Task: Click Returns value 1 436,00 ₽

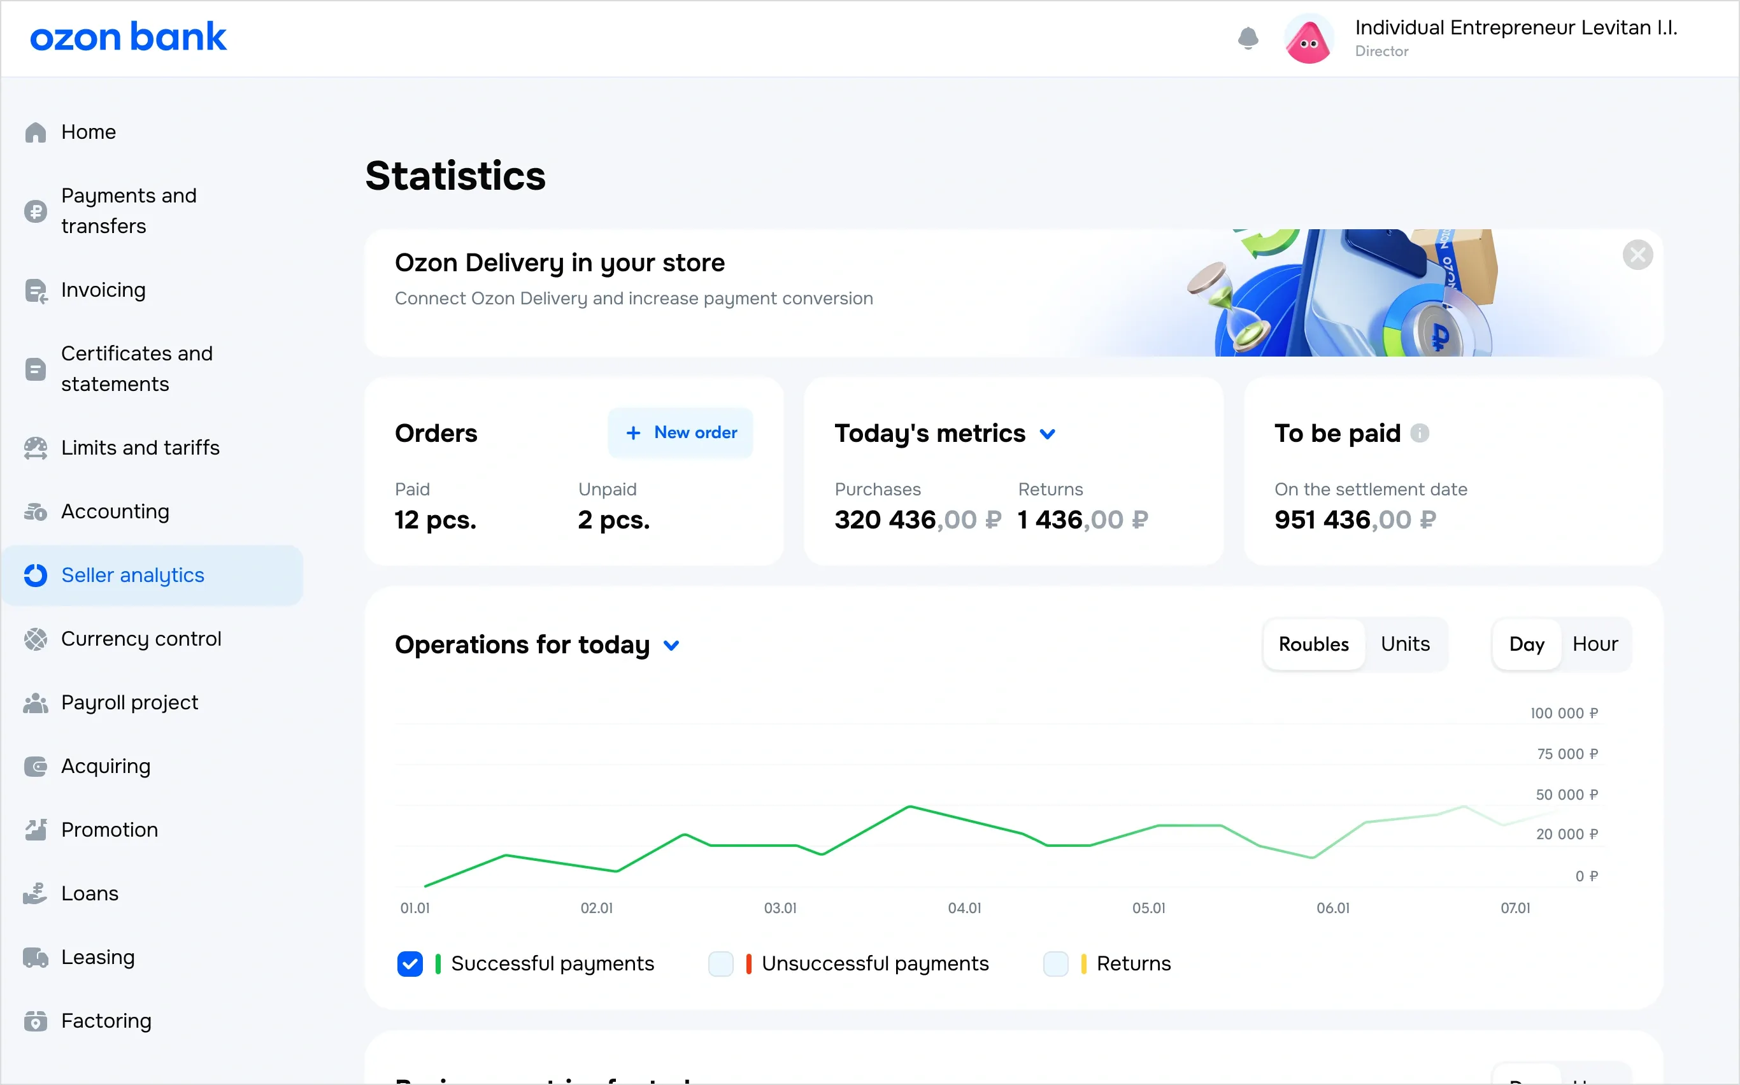Action: [x=1083, y=520]
